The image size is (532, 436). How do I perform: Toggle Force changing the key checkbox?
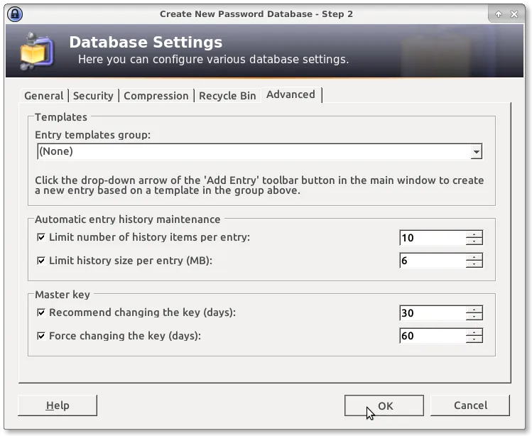[41, 336]
